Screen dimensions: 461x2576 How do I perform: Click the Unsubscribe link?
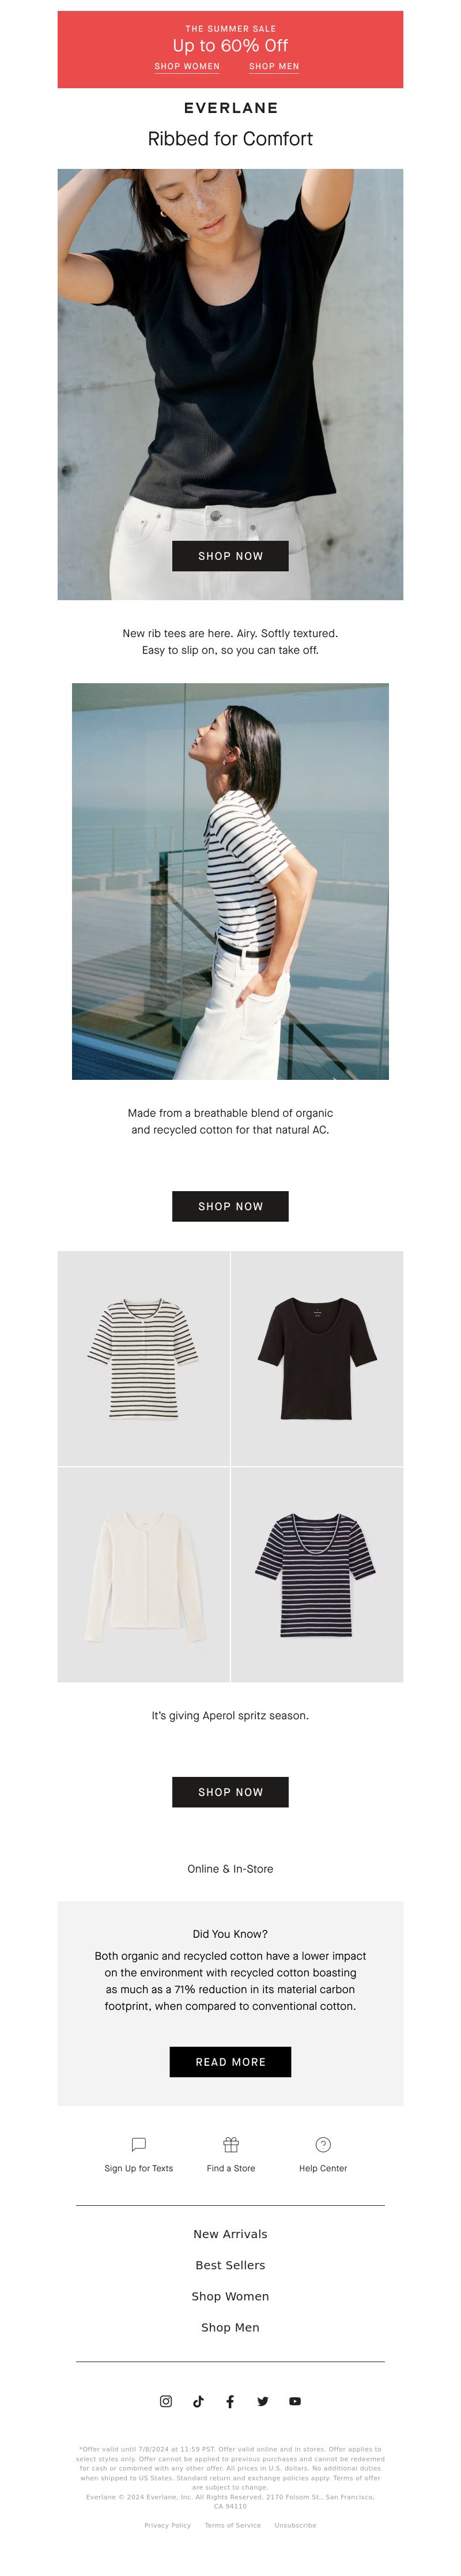pyautogui.click(x=295, y=2524)
